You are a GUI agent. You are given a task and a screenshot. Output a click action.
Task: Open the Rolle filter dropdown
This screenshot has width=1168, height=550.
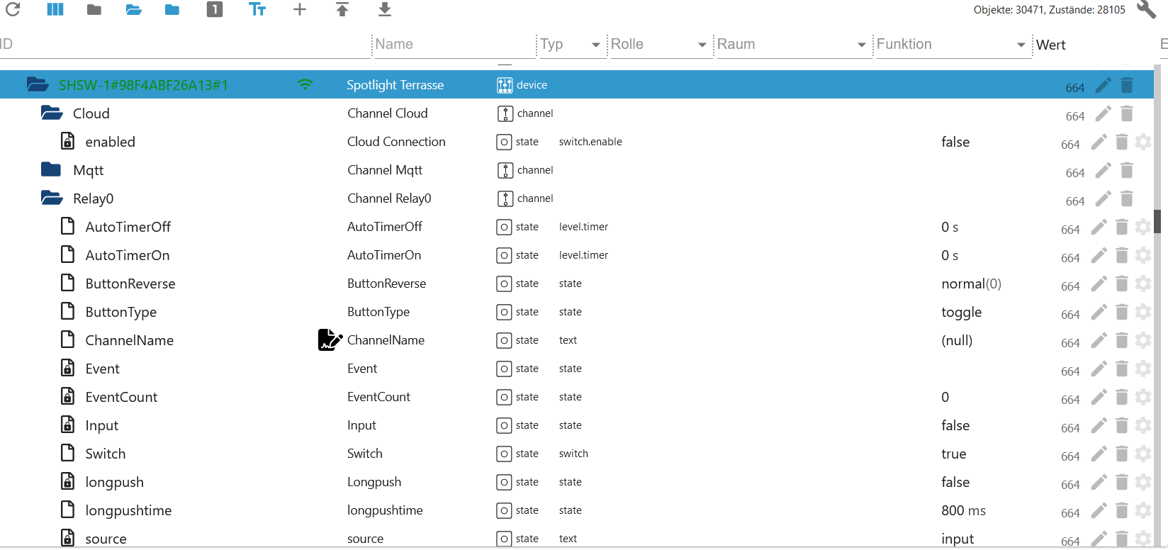pos(702,45)
